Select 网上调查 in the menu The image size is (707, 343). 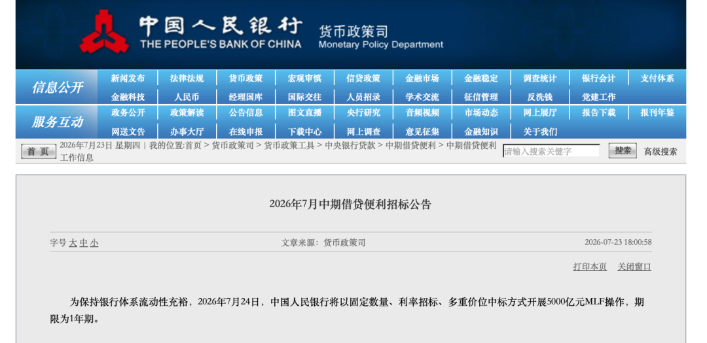[x=363, y=132]
